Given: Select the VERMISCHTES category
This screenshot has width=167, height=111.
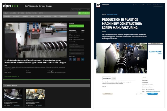Looking at the screenshot, I should pos(47,16).
